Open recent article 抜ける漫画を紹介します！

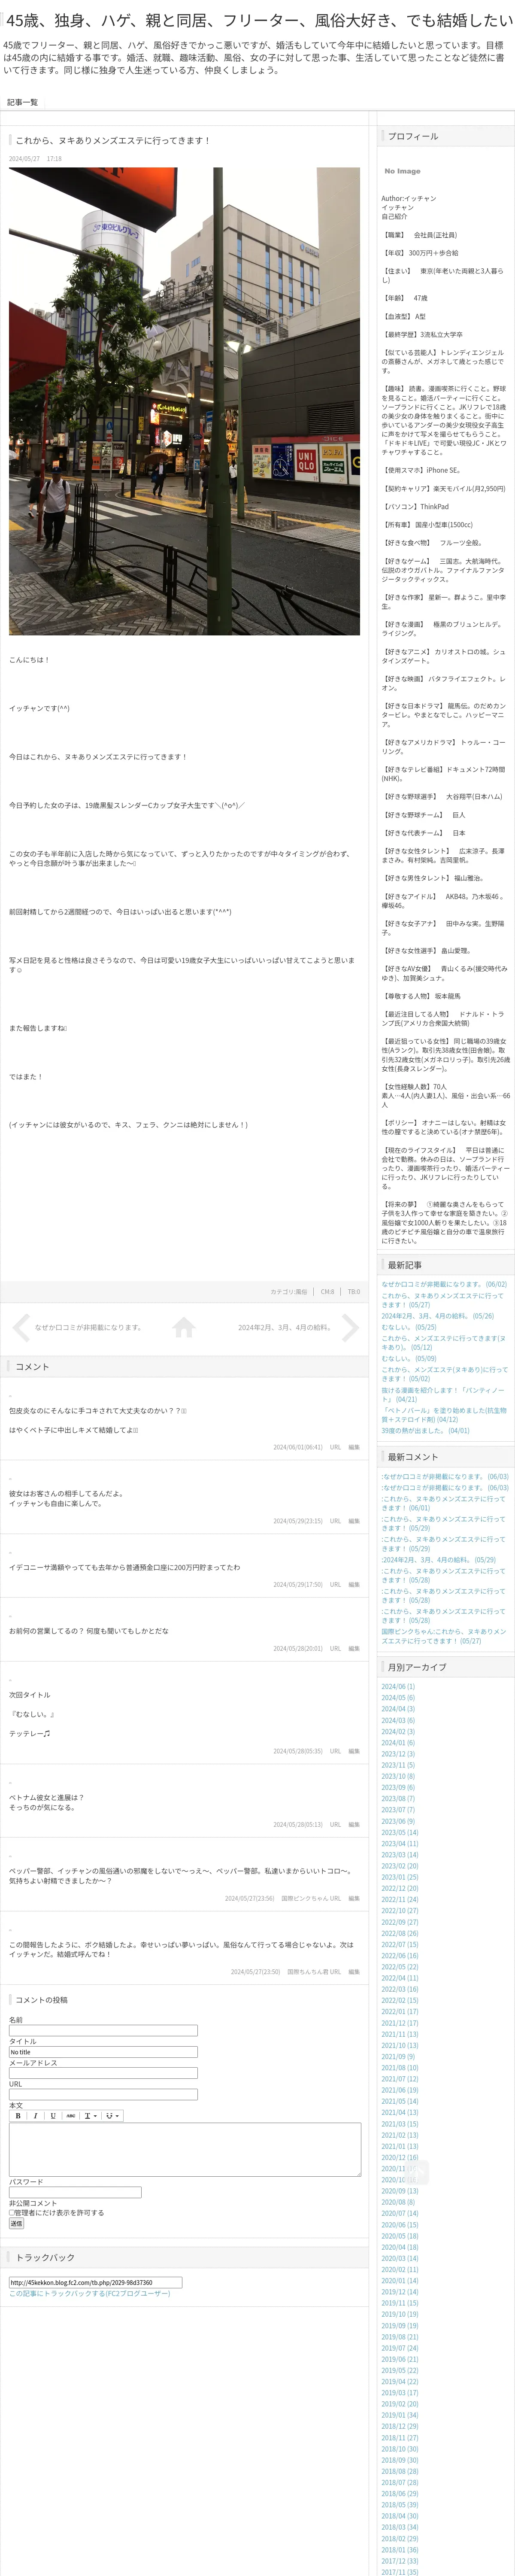click(x=443, y=1394)
